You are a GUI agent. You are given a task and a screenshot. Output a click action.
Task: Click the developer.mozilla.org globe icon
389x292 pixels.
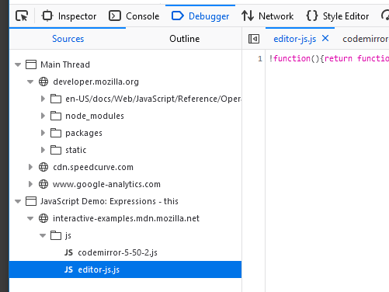click(43, 82)
